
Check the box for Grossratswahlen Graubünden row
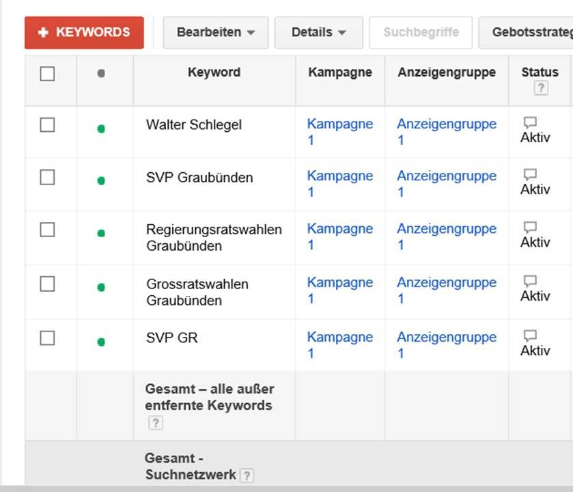[x=47, y=284]
